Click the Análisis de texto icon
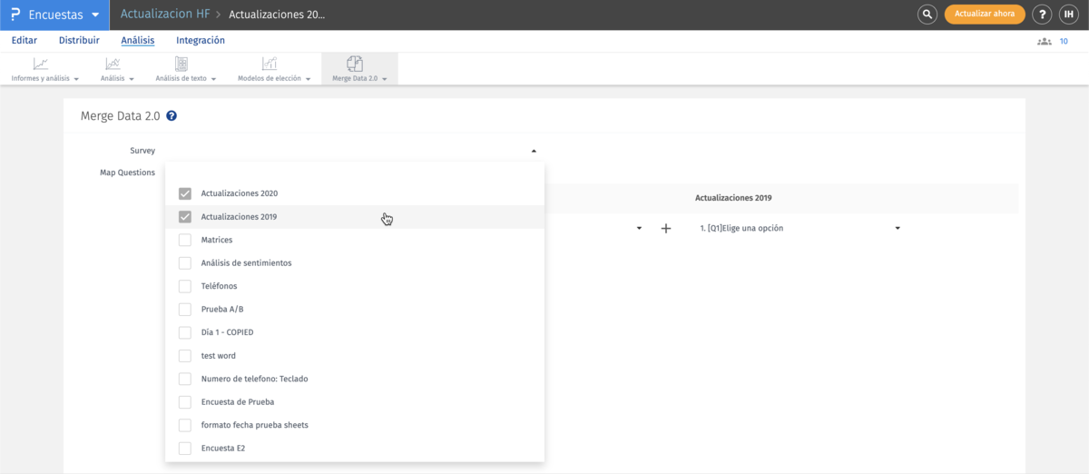The image size is (1089, 474). [181, 64]
